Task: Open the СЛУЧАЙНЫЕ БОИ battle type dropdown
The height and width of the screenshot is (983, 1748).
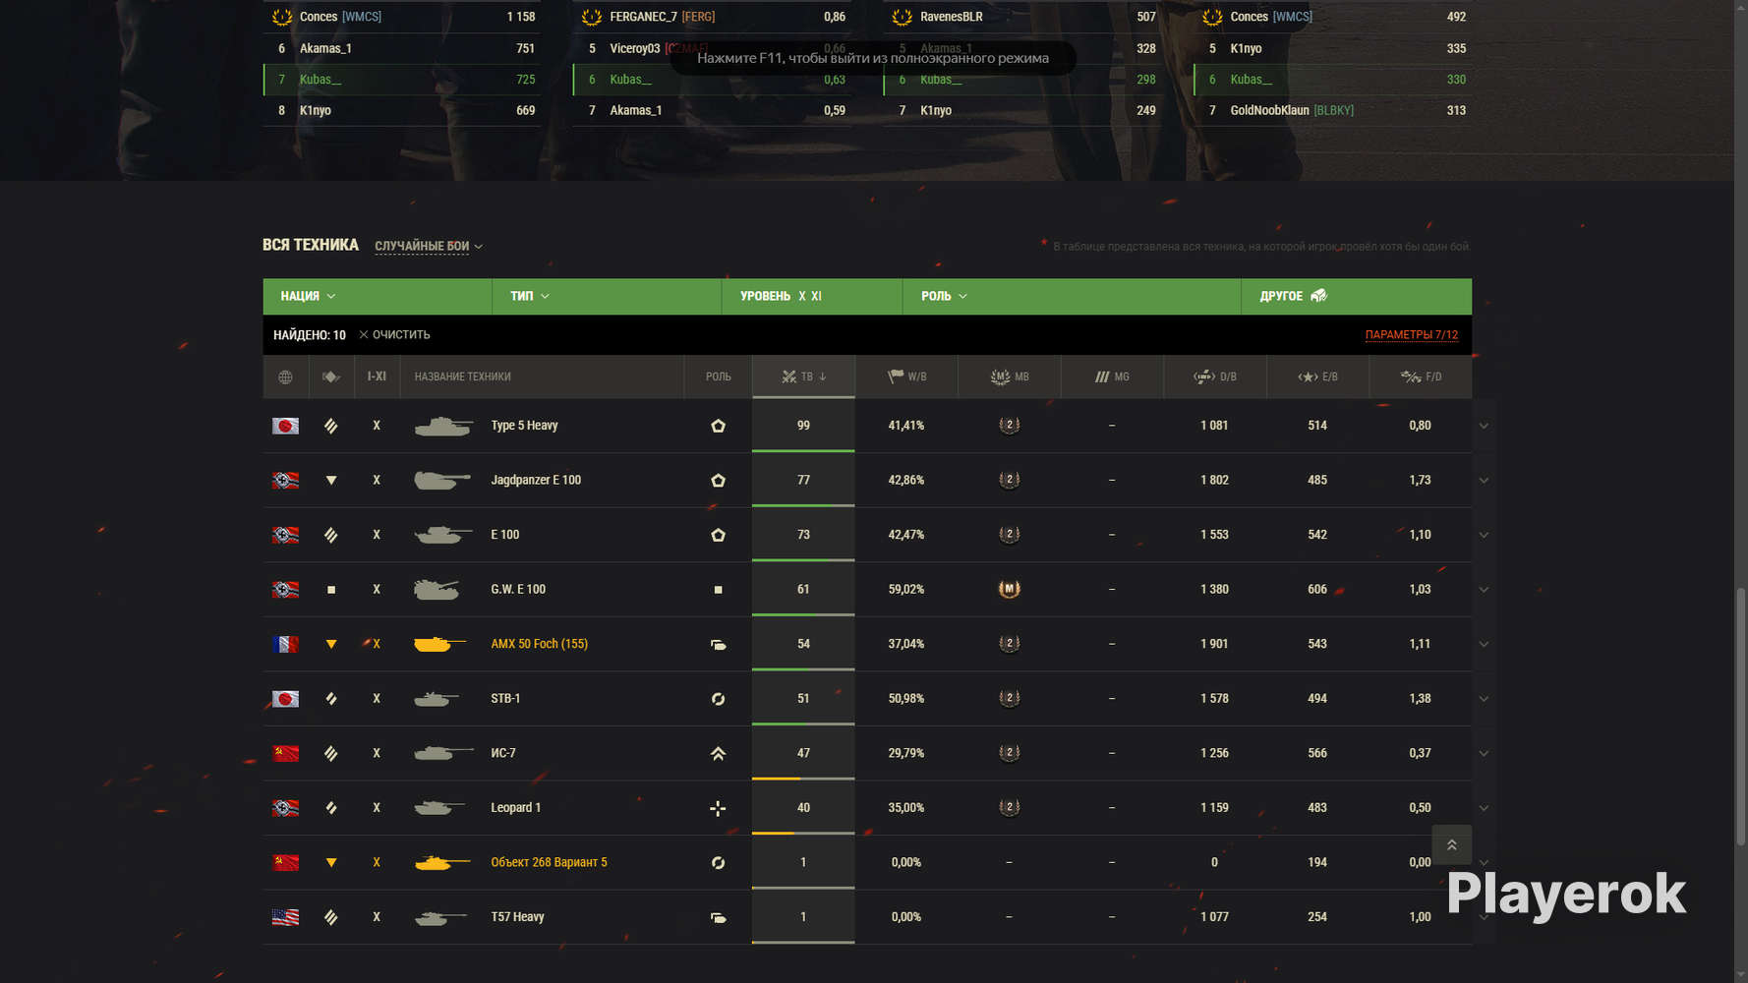Action: (x=429, y=246)
